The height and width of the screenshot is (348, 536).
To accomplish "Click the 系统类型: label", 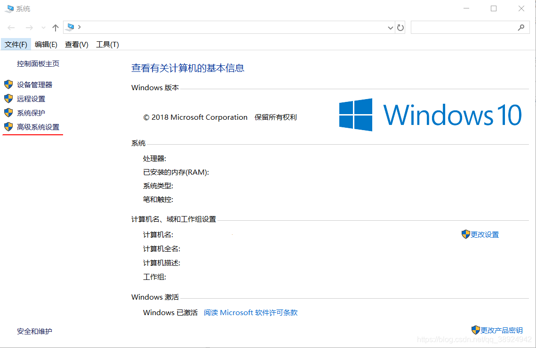I will coord(158,186).
